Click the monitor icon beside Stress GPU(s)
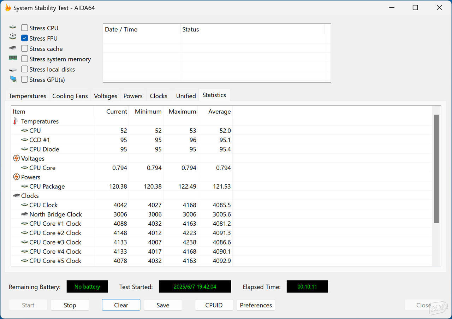 pyautogui.click(x=13, y=79)
